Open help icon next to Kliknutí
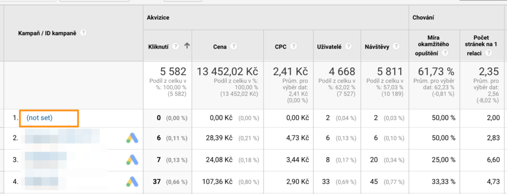Image resolution: width=507 pixels, height=194 pixels. point(175,46)
